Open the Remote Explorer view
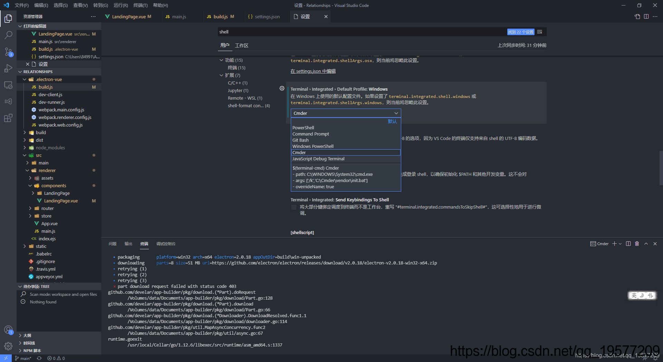Screen dimensions: 663x362 [8, 85]
